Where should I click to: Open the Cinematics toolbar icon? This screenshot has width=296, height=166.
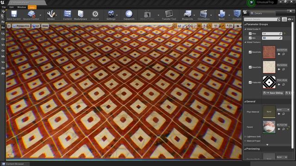coord(203,15)
